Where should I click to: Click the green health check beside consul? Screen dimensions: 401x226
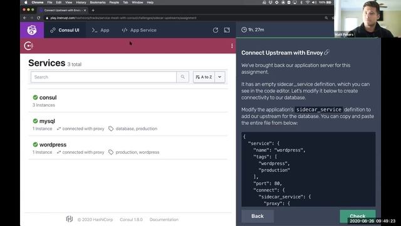point(35,97)
